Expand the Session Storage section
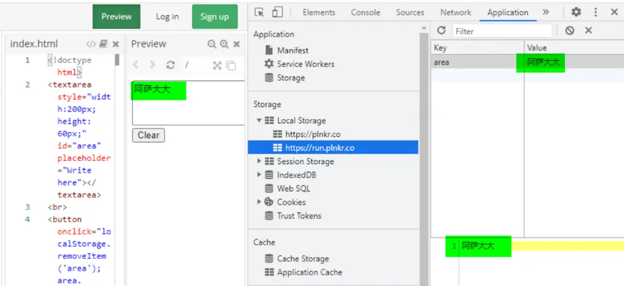Viewport: 624px width, 286px height. (x=260, y=161)
